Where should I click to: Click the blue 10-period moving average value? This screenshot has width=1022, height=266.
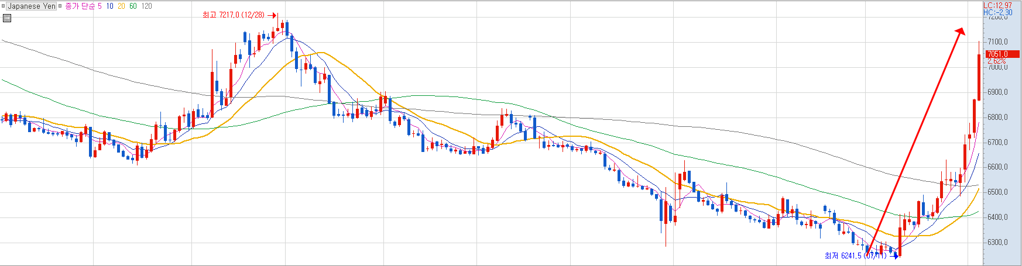click(109, 6)
